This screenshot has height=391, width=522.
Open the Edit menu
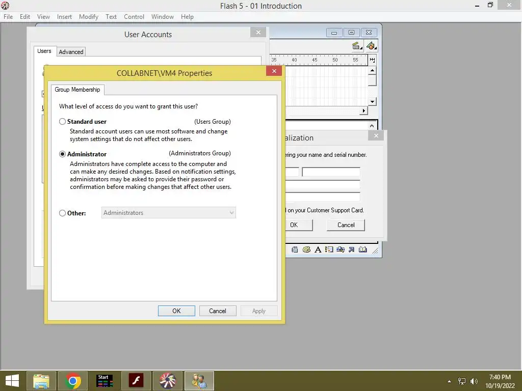(25, 17)
